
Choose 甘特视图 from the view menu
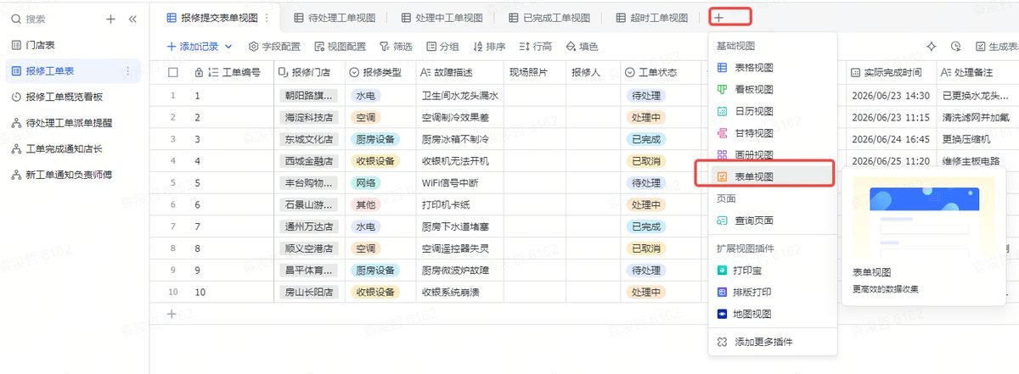coord(773,133)
